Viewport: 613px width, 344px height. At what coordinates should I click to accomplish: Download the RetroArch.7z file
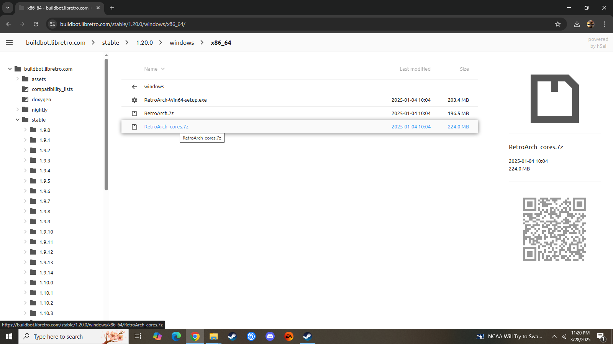tap(159, 114)
